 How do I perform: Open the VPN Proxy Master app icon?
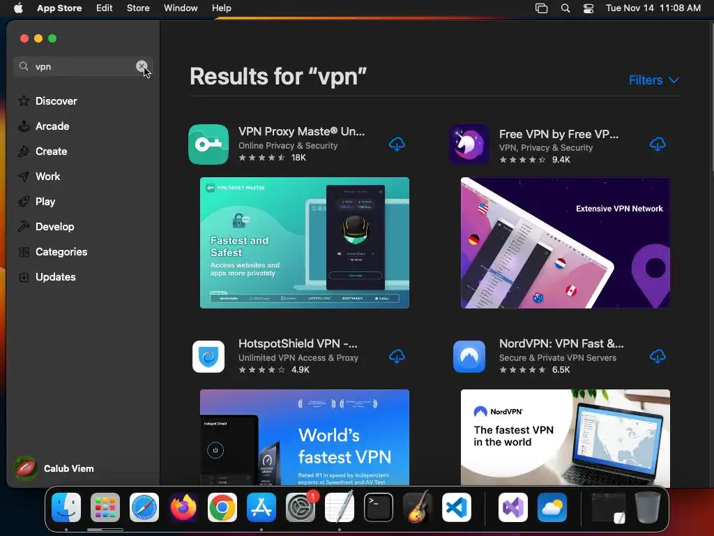pos(208,144)
